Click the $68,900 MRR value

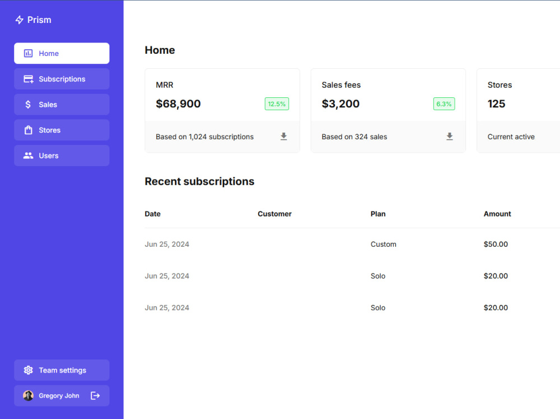click(178, 104)
